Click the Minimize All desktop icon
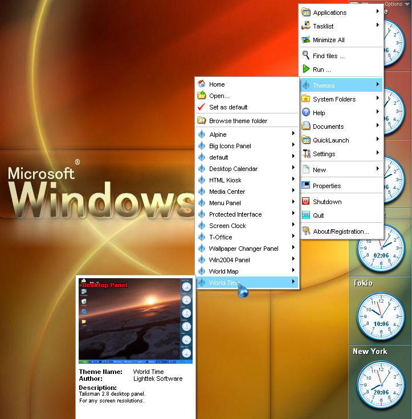Screen dimensions: 412x419 305,39
